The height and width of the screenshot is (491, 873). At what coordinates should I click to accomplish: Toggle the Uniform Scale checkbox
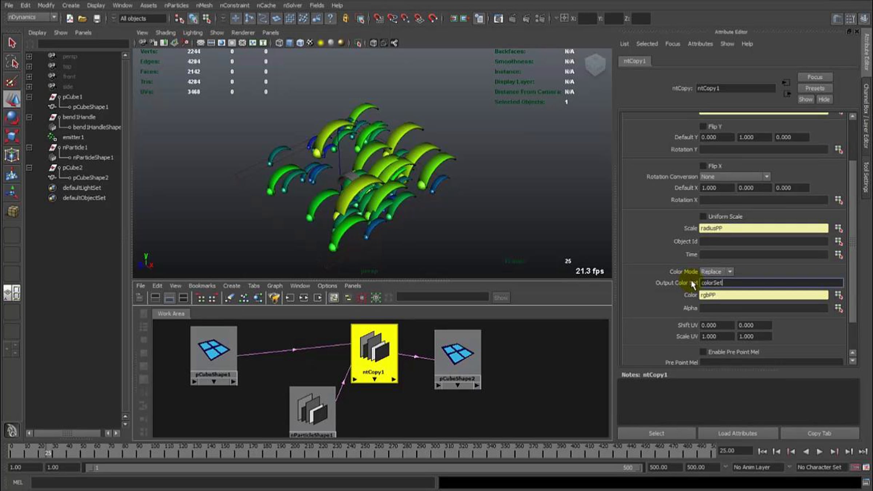[x=703, y=216]
